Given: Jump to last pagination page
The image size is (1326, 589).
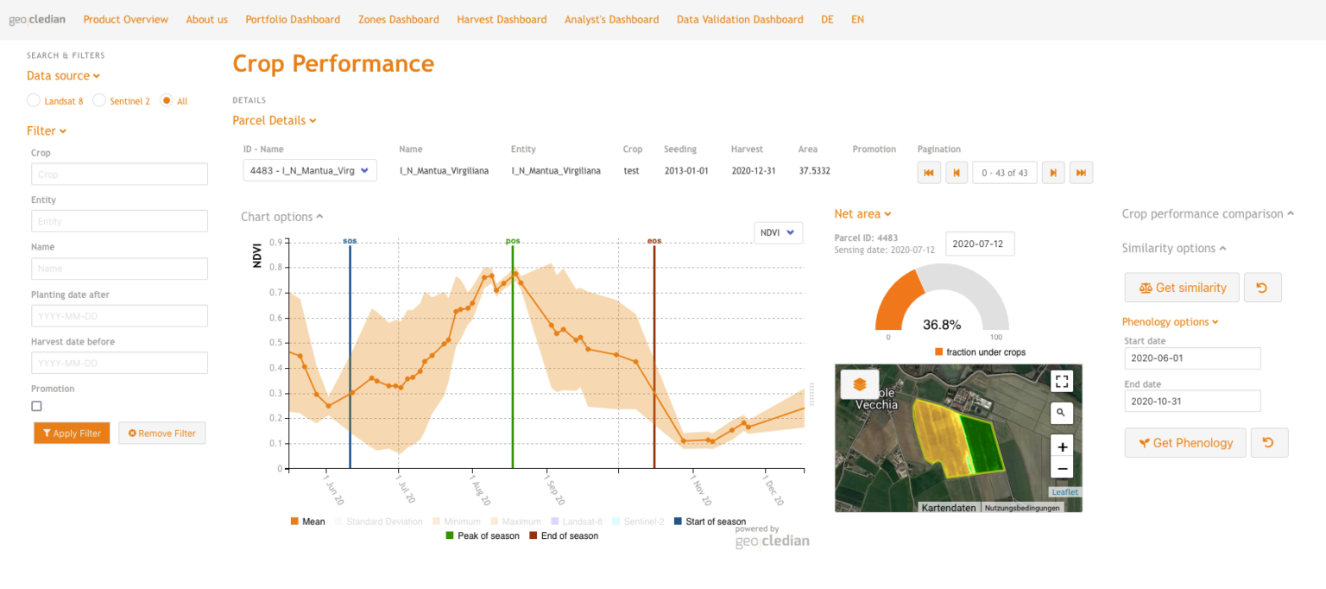Looking at the screenshot, I should [1081, 172].
